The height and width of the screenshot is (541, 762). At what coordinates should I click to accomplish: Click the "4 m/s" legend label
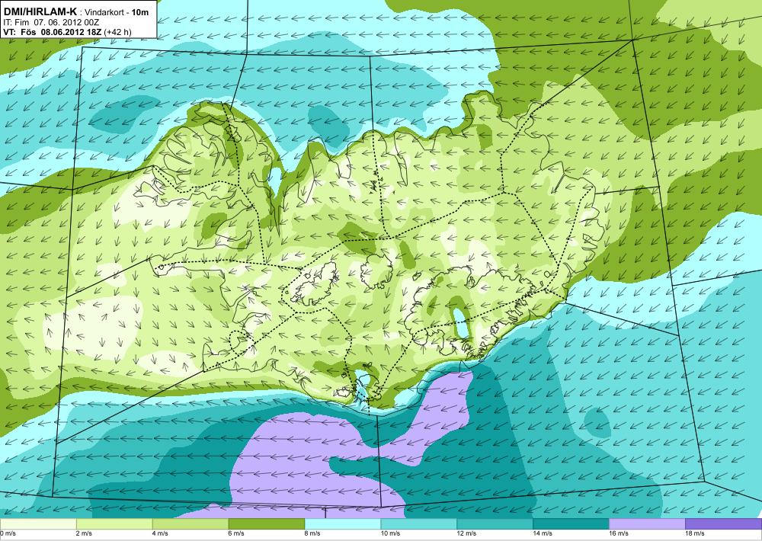pos(160,533)
